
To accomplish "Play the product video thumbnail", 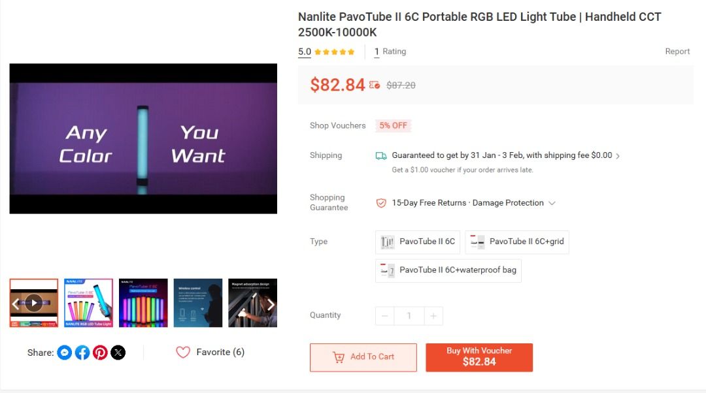I will click(x=33, y=302).
